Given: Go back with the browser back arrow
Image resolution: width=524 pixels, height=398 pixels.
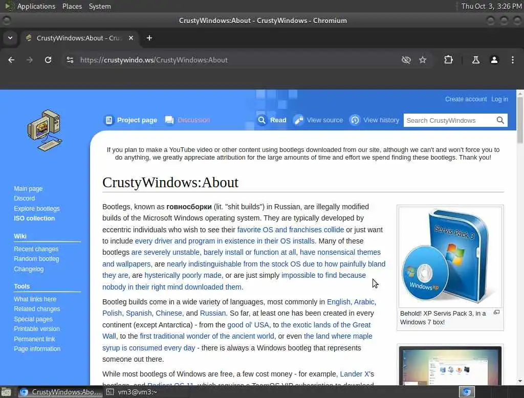Looking at the screenshot, I should coord(11,60).
